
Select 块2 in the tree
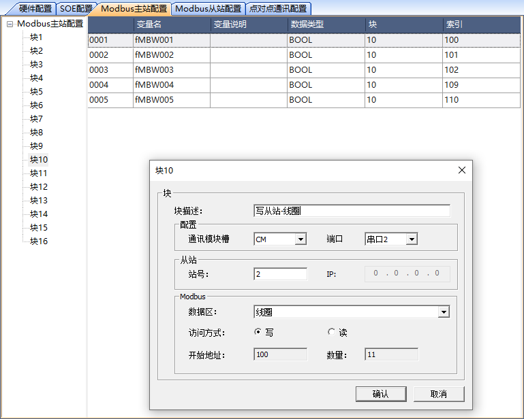(36, 51)
